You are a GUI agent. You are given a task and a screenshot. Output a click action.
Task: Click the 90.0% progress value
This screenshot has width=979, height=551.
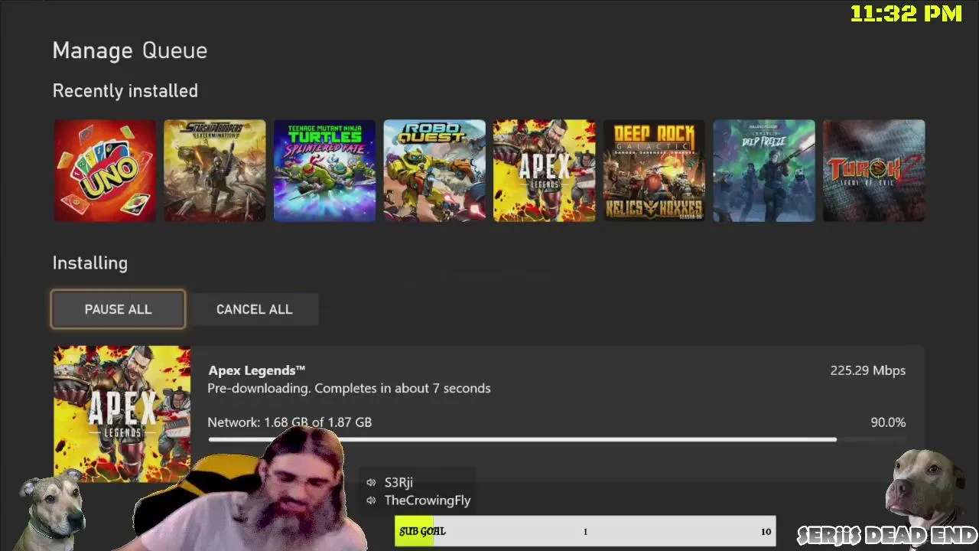pos(888,422)
